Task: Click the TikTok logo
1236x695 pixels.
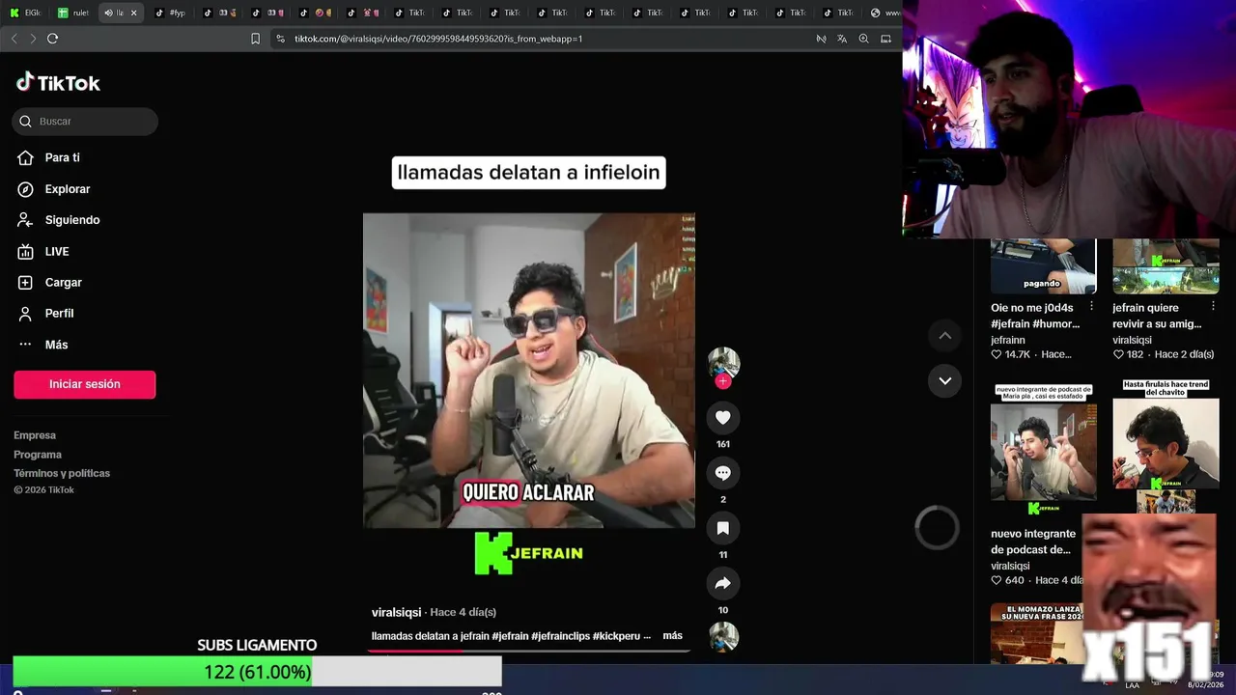Action: click(58, 83)
